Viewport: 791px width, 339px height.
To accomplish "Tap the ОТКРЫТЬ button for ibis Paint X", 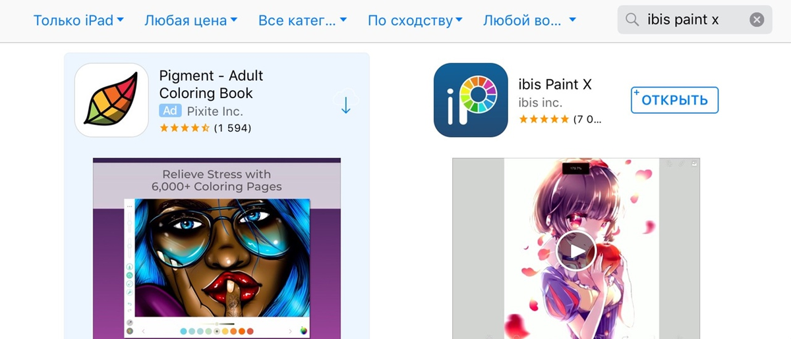I will click(674, 100).
